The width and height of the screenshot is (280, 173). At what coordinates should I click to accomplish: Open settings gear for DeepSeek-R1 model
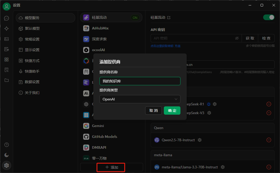pyautogui.click(x=215, y=104)
